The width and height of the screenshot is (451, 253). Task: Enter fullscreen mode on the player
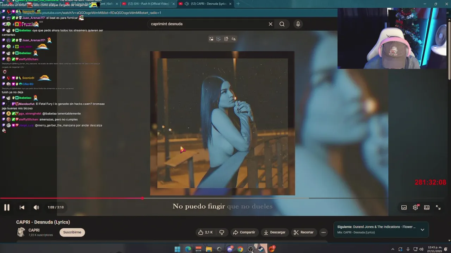tap(438, 207)
